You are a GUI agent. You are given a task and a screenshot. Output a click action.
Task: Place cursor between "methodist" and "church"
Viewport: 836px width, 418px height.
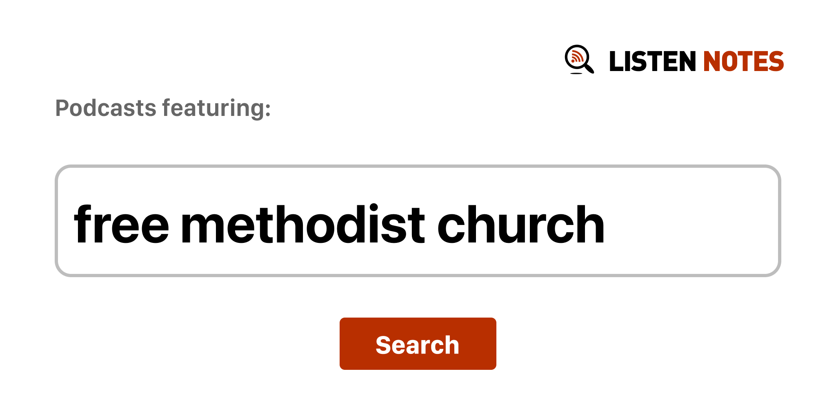[x=431, y=225]
